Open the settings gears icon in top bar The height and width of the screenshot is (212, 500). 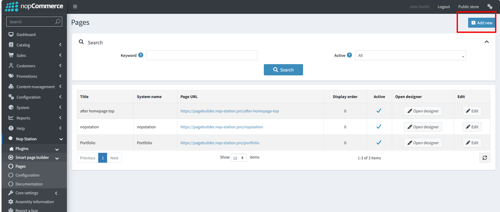click(490, 7)
